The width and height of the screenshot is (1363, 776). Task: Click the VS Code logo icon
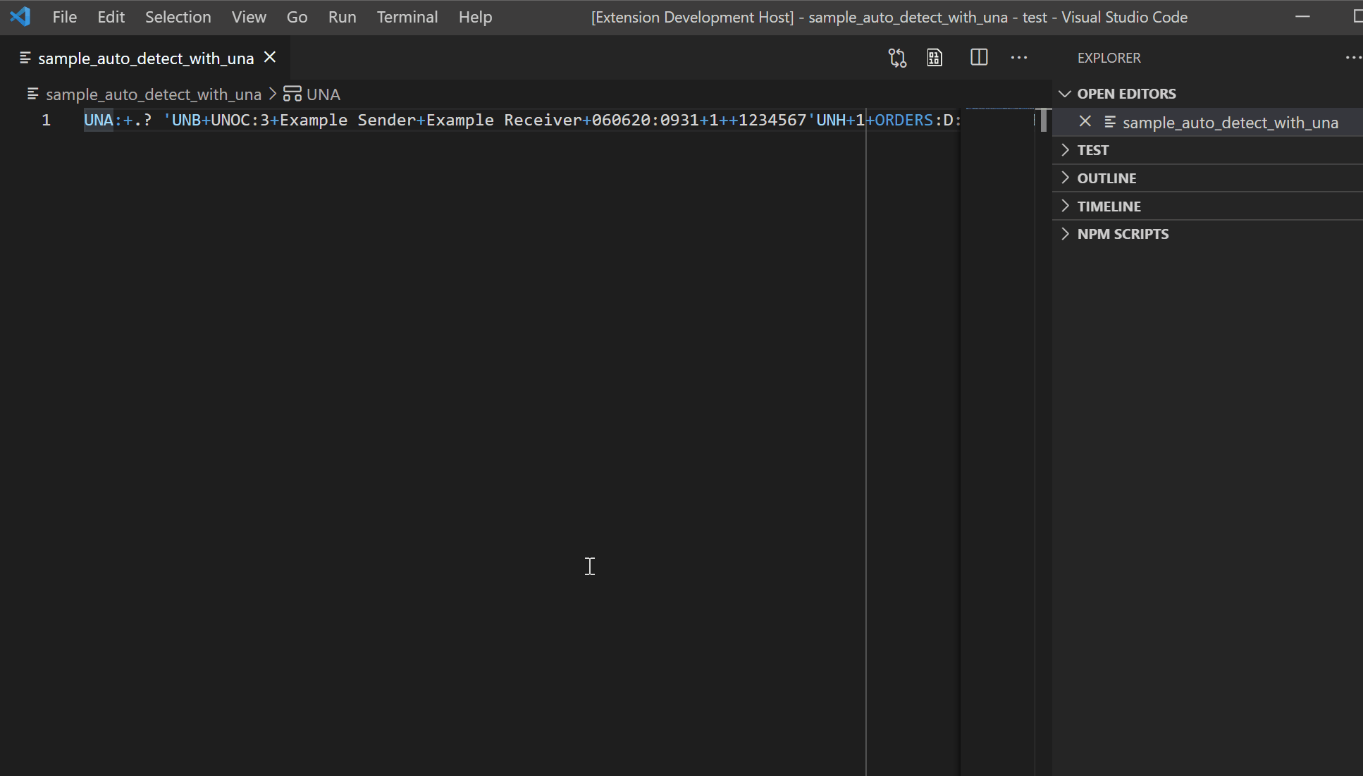pos(20,17)
